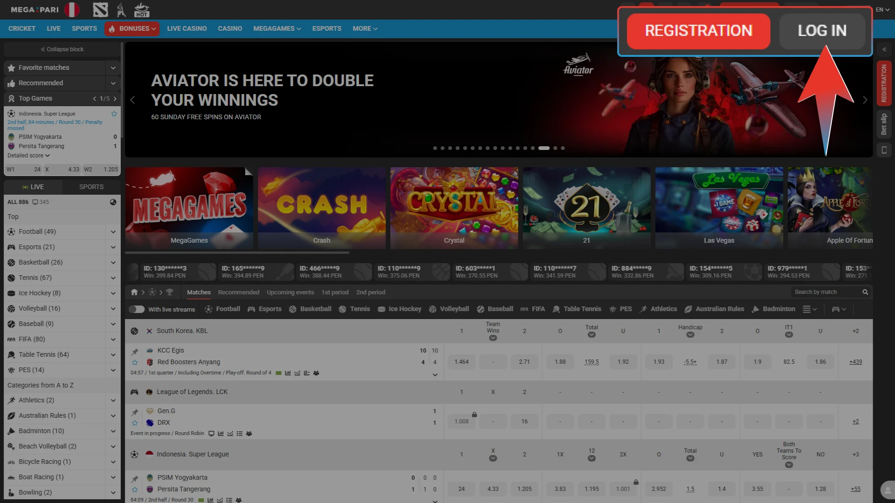Open the Bet slip side tab
This screenshot has height=503, width=895.
[x=884, y=124]
